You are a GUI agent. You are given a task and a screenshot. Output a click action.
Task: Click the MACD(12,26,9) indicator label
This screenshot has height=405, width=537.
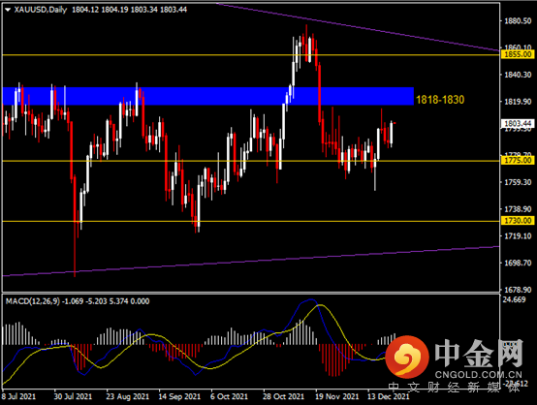click(x=33, y=301)
